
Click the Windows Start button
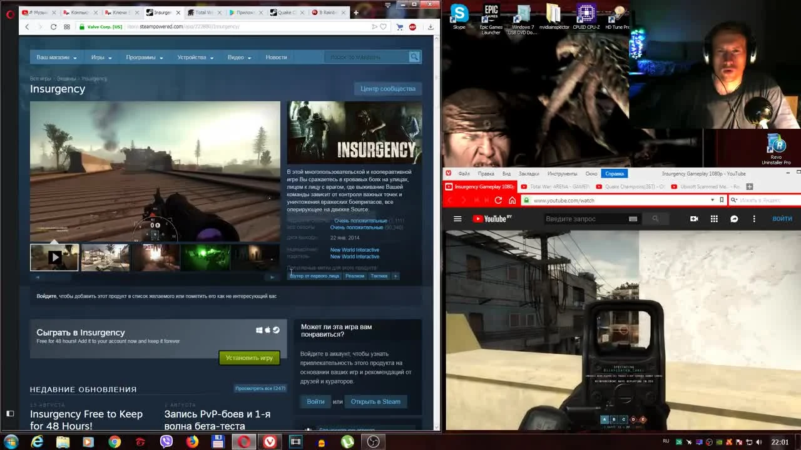pos(11,442)
